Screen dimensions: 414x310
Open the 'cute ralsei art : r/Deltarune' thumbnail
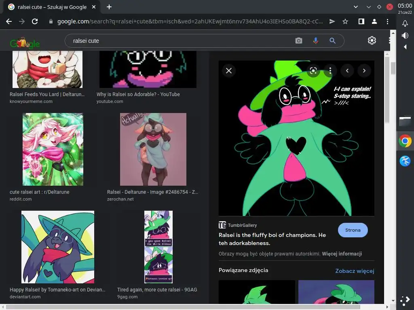(x=53, y=149)
